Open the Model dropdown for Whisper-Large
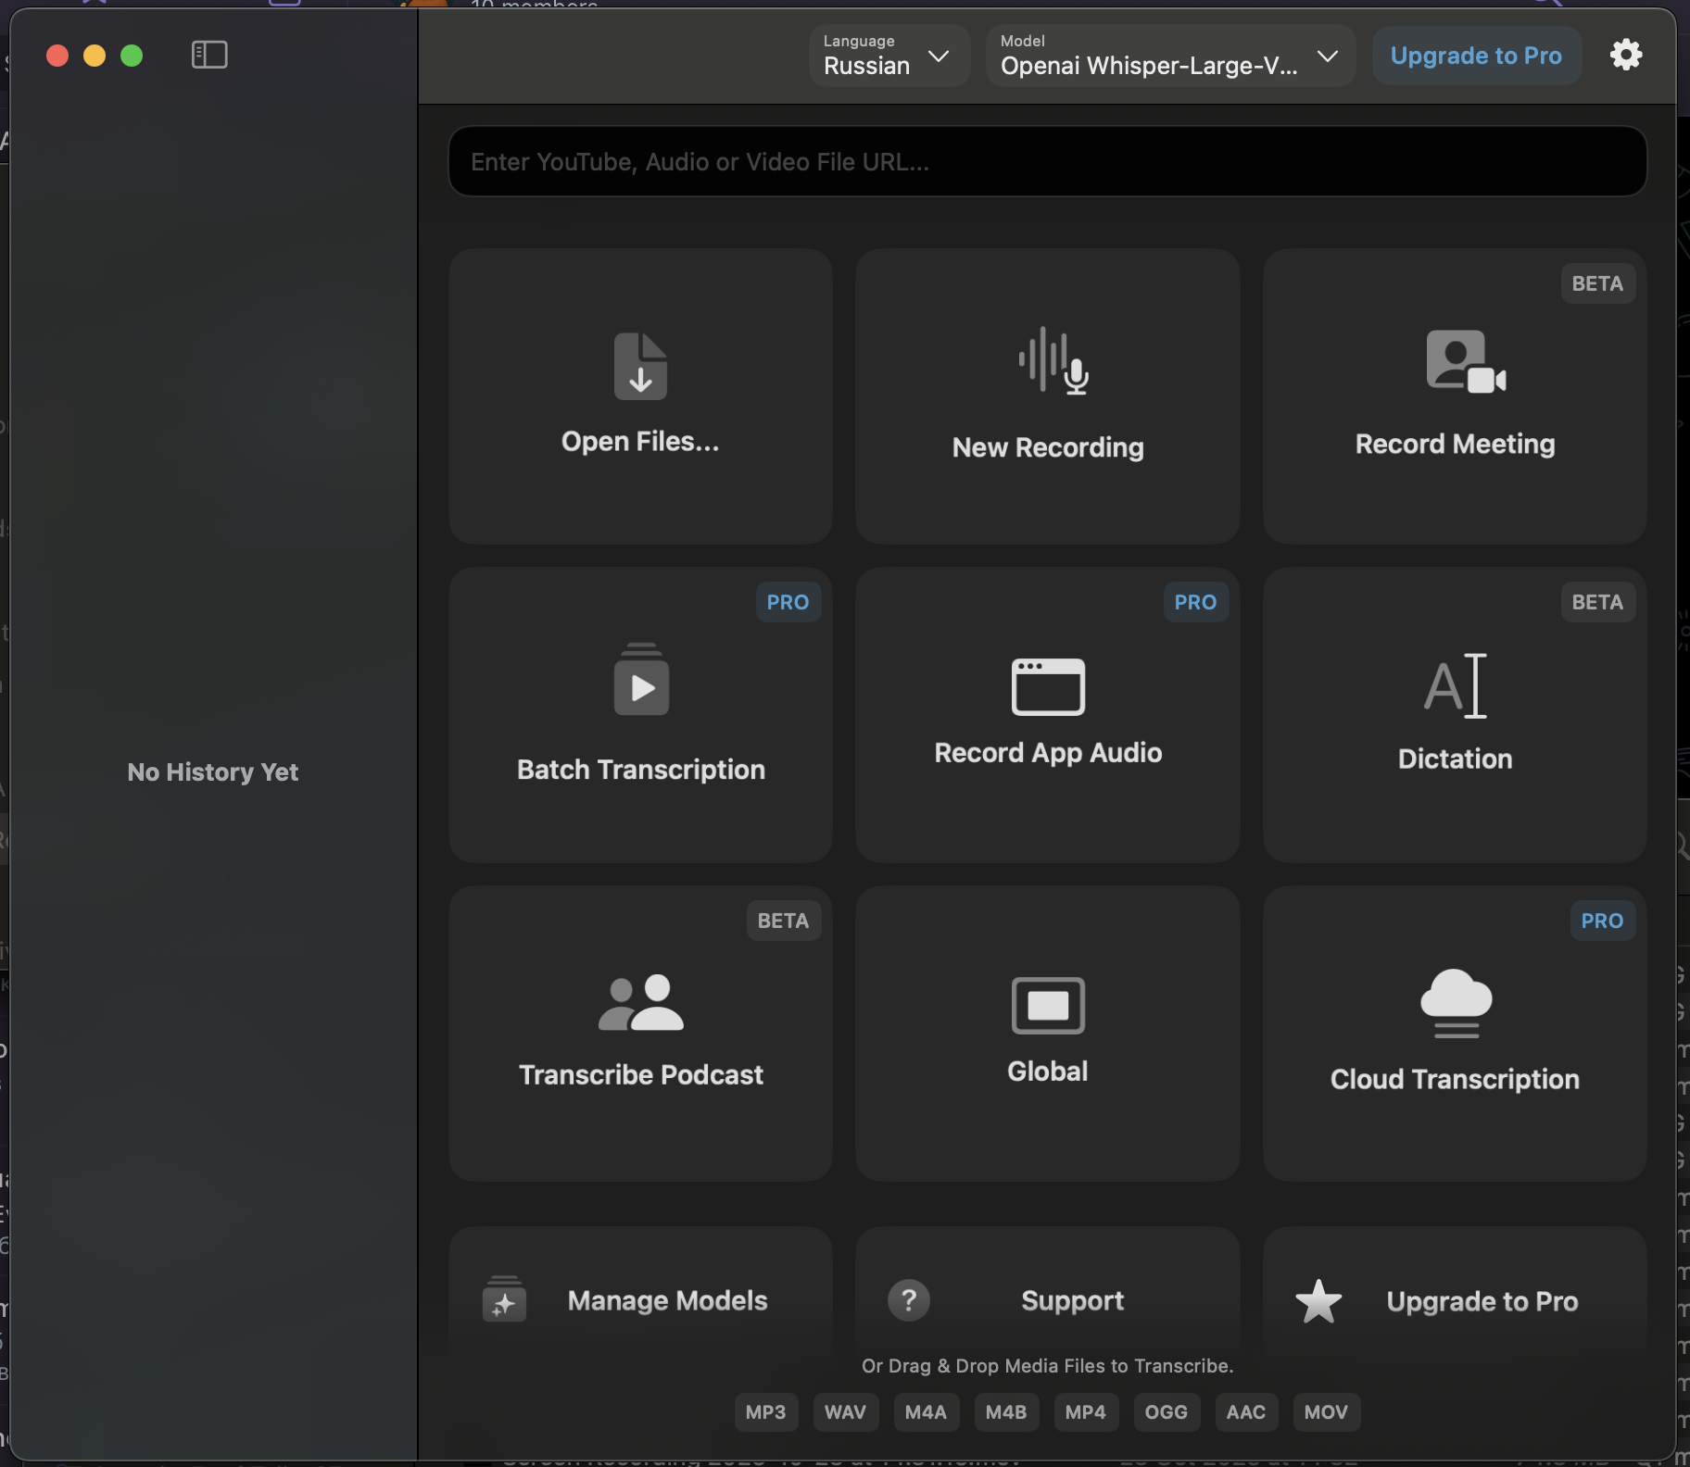Viewport: 1690px width, 1467px height. (x=1169, y=56)
